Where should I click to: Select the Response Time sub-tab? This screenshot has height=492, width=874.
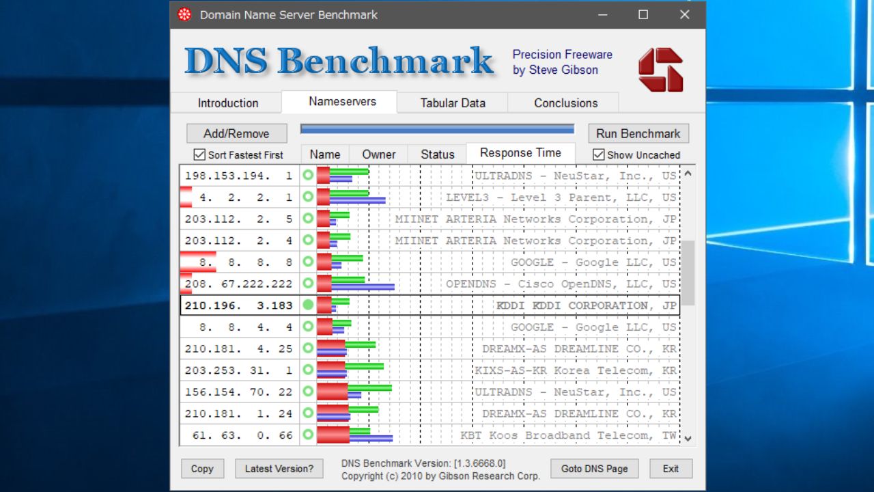520,153
